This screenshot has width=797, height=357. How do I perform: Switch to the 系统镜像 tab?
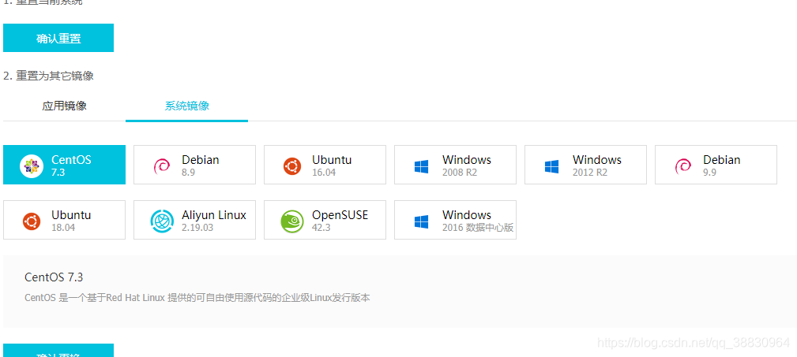tap(186, 106)
